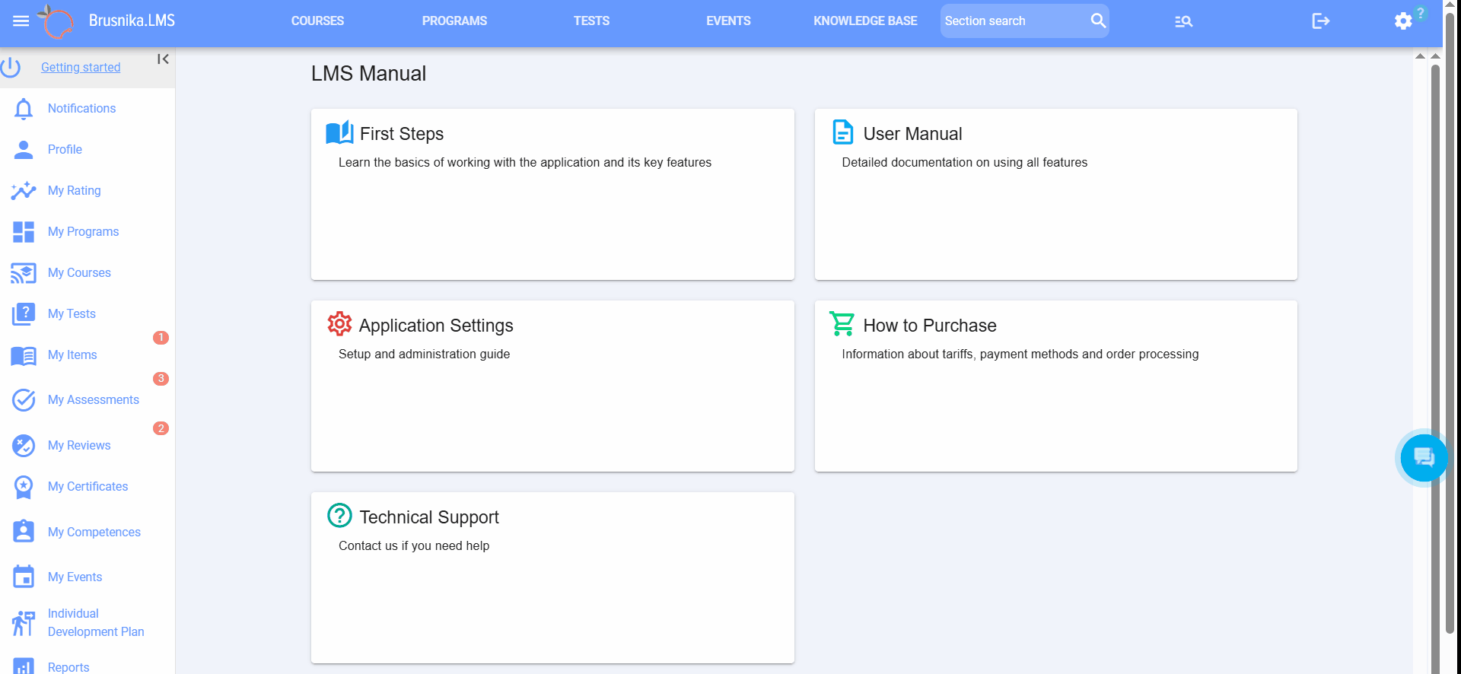
Task: Open the Application Settings card title
Action: (436, 326)
